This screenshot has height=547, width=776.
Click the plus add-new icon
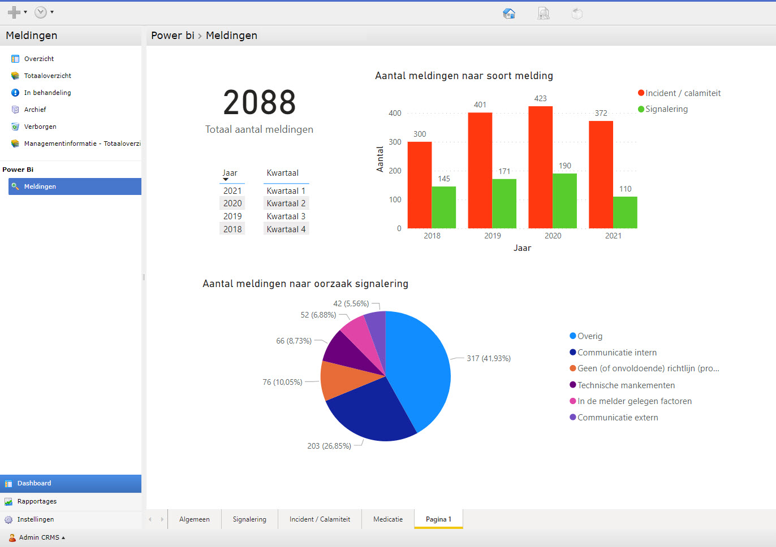14,12
